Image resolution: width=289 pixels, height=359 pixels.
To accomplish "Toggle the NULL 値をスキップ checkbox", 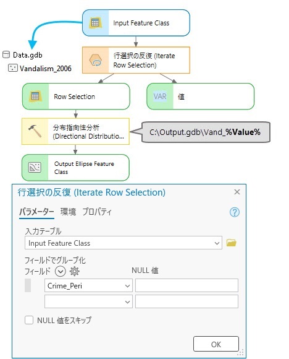I will pos(29,320).
